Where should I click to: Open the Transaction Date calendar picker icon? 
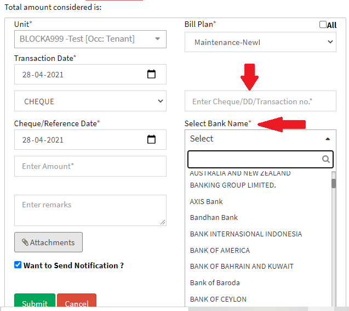[152, 75]
